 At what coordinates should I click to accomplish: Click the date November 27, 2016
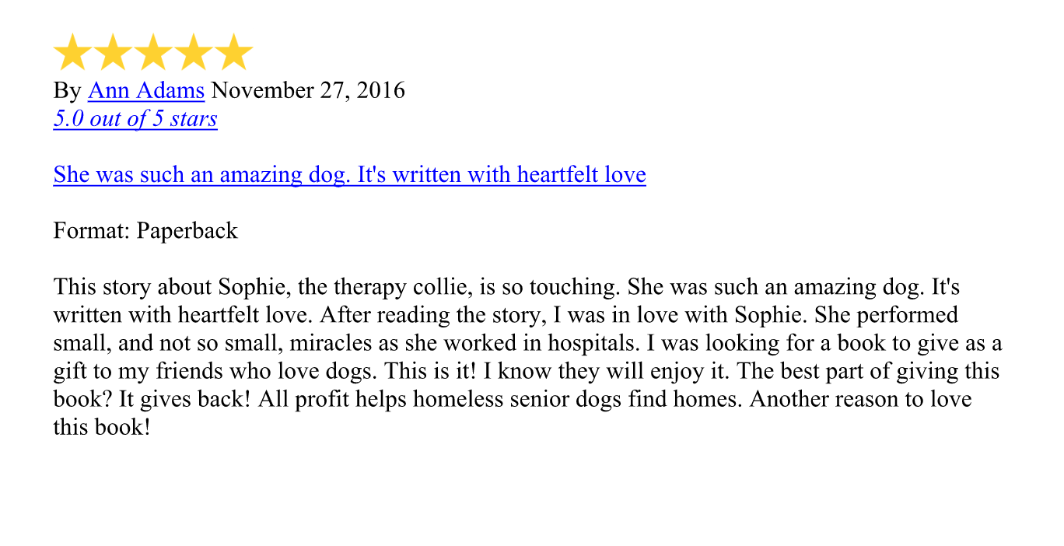[x=308, y=90]
